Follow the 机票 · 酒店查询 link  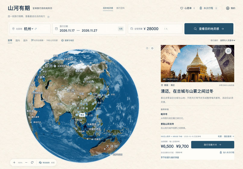(226, 136)
